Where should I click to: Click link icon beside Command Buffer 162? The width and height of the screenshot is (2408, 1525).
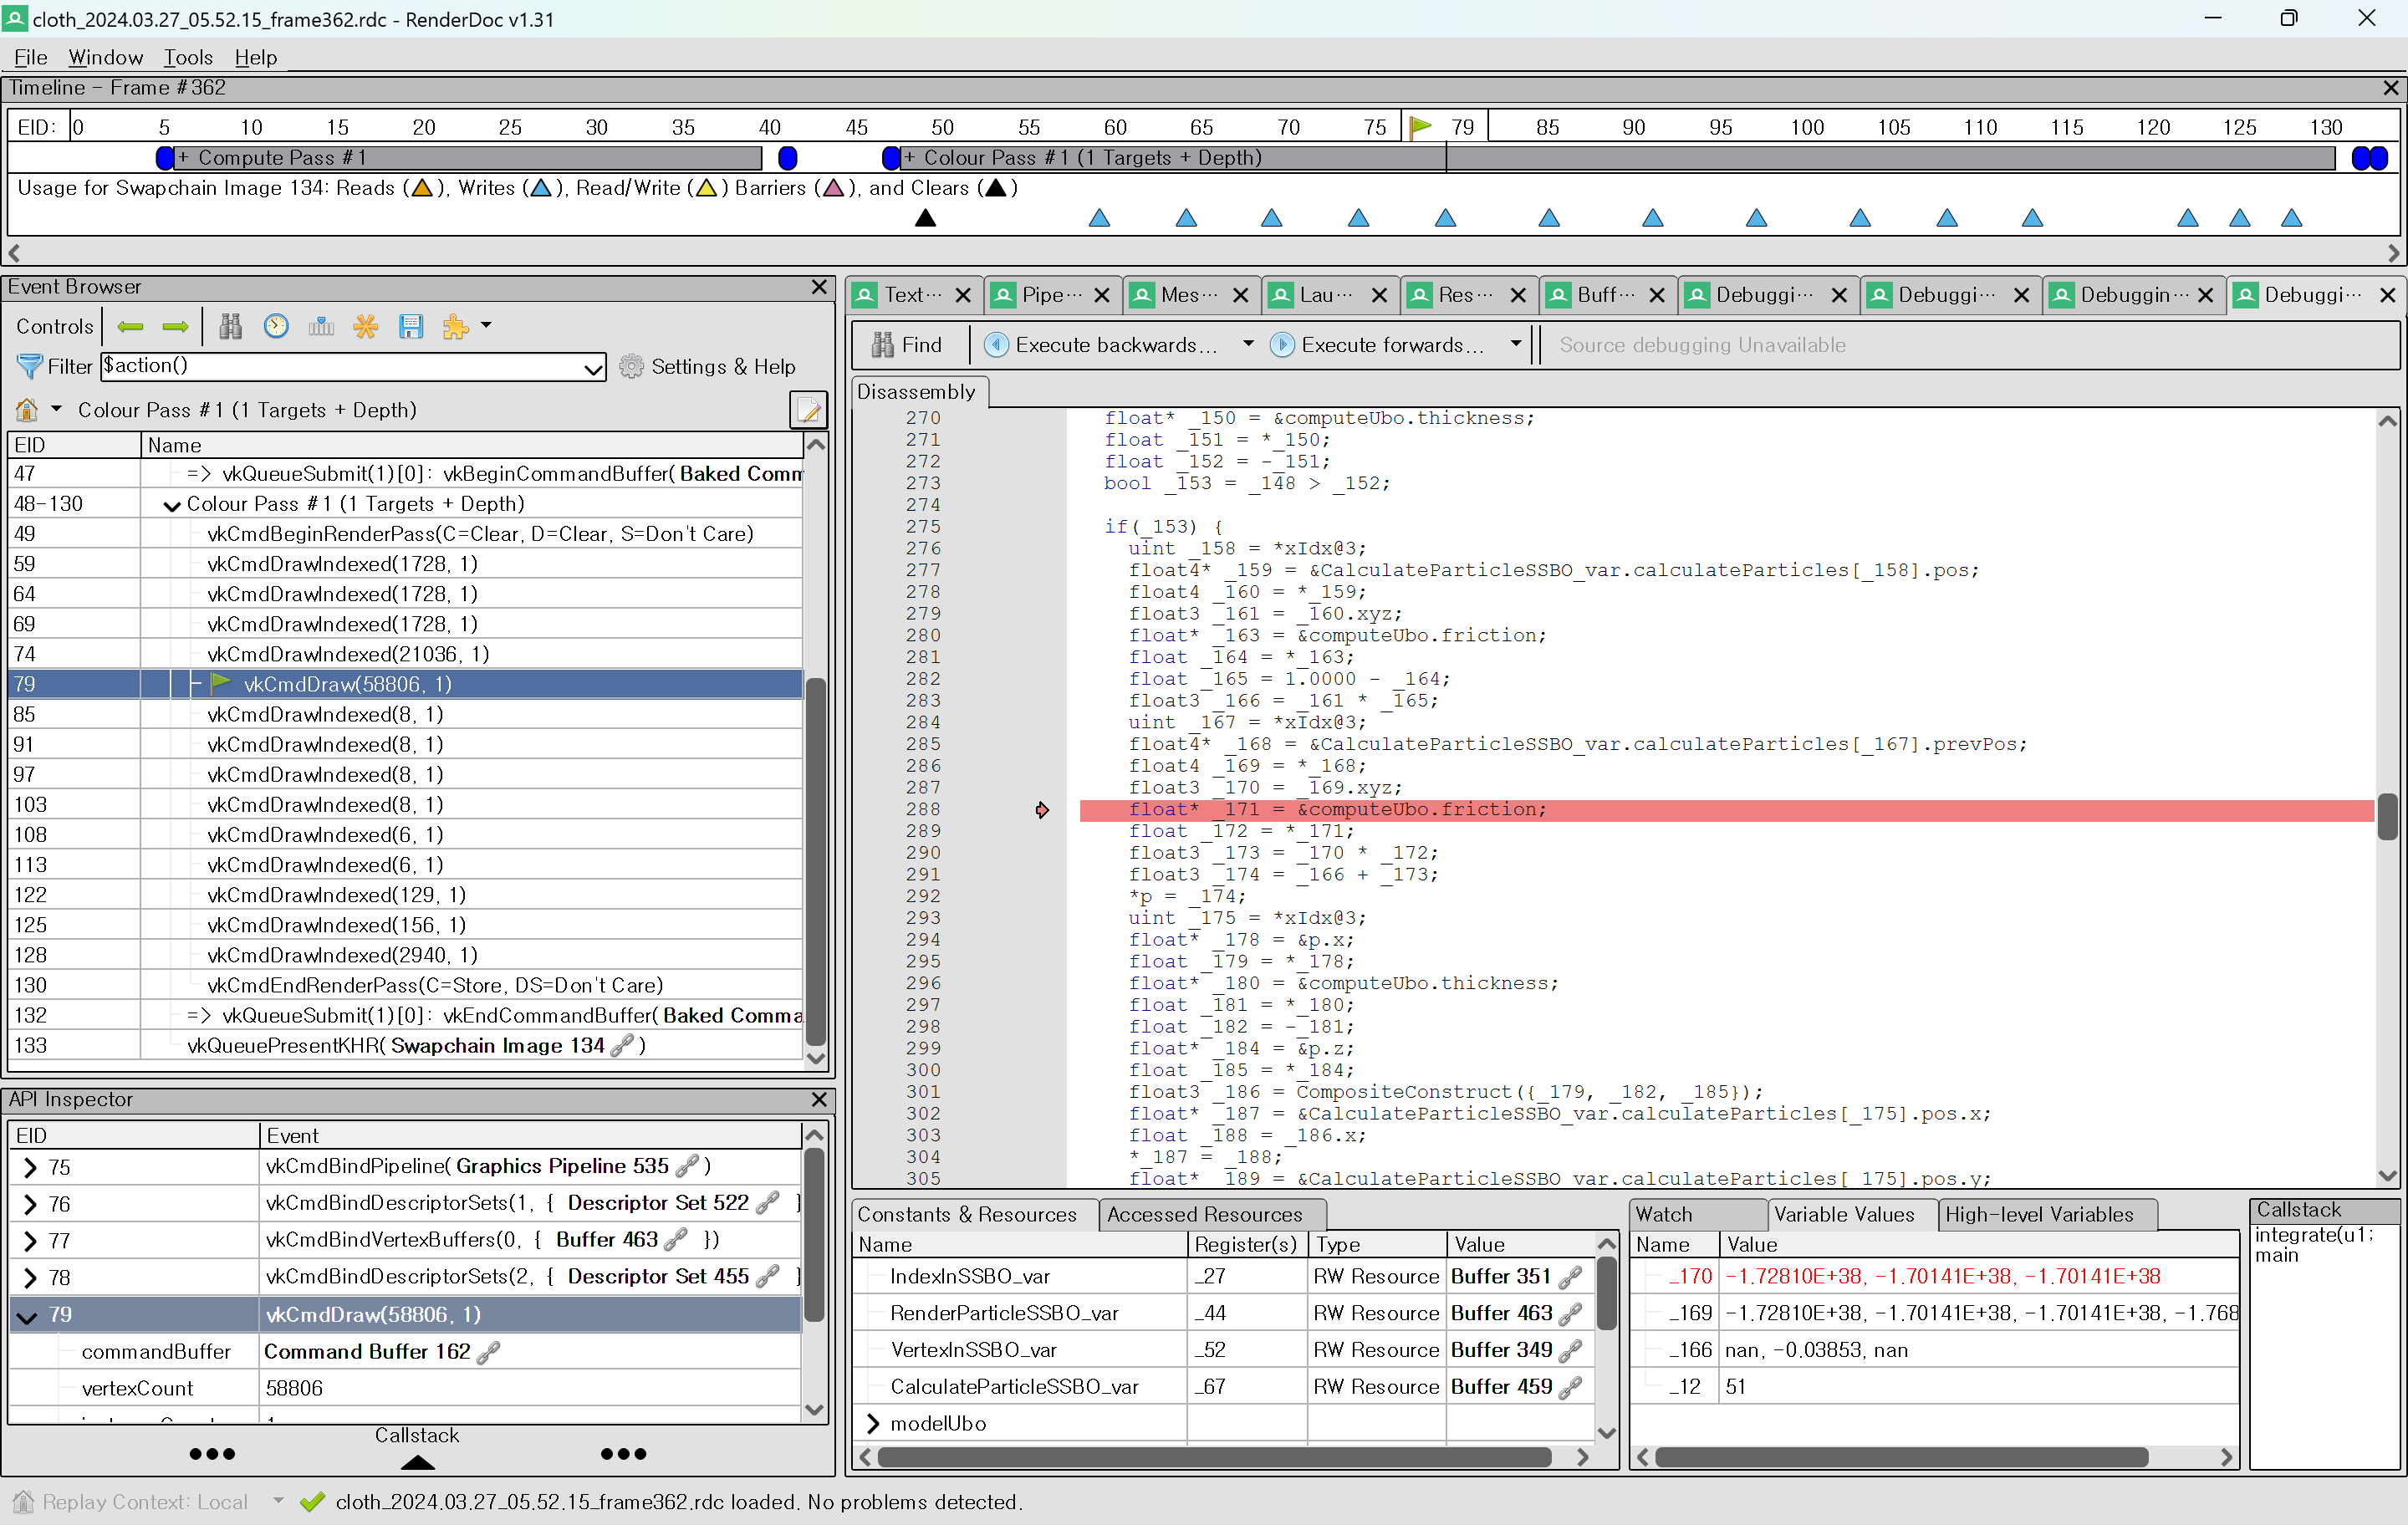click(488, 1352)
